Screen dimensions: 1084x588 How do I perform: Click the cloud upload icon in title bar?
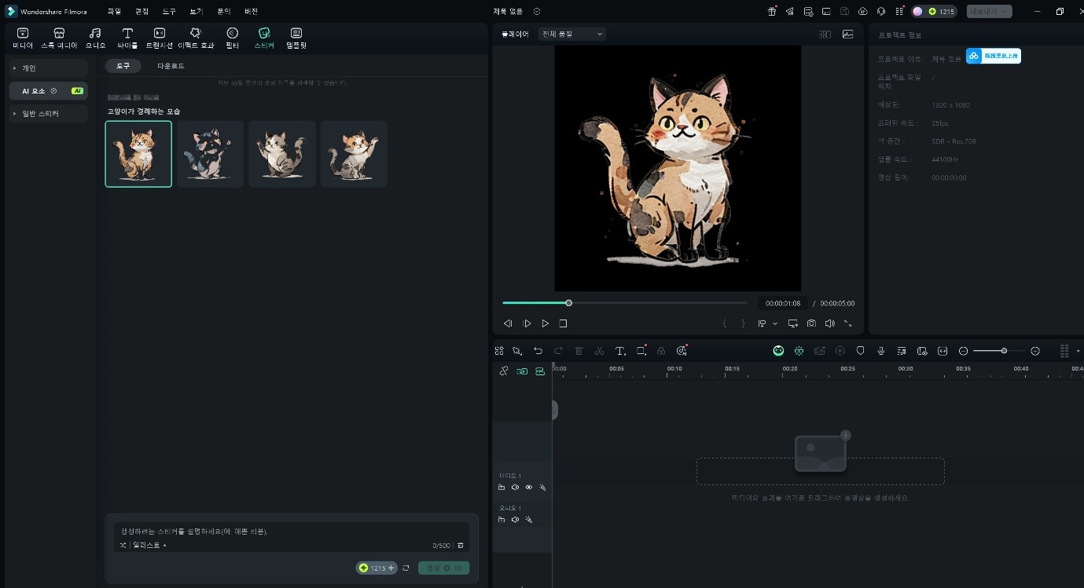(863, 12)
